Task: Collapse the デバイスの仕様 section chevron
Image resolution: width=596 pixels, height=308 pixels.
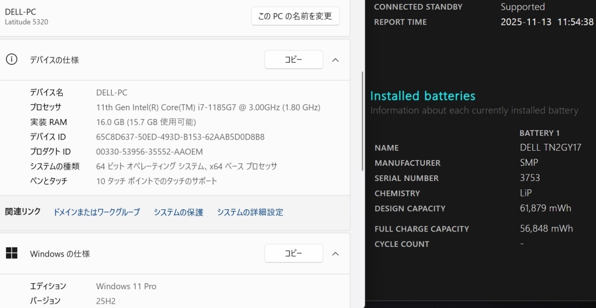Action: coord(335,60)
